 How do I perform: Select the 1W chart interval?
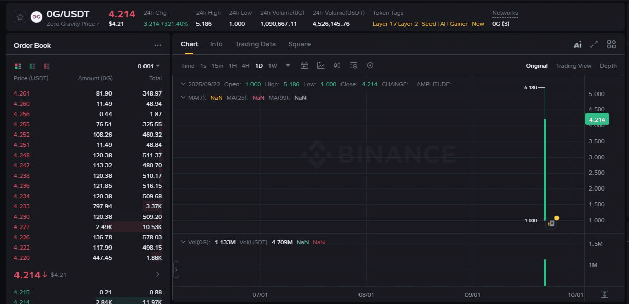tap(273, 66)
